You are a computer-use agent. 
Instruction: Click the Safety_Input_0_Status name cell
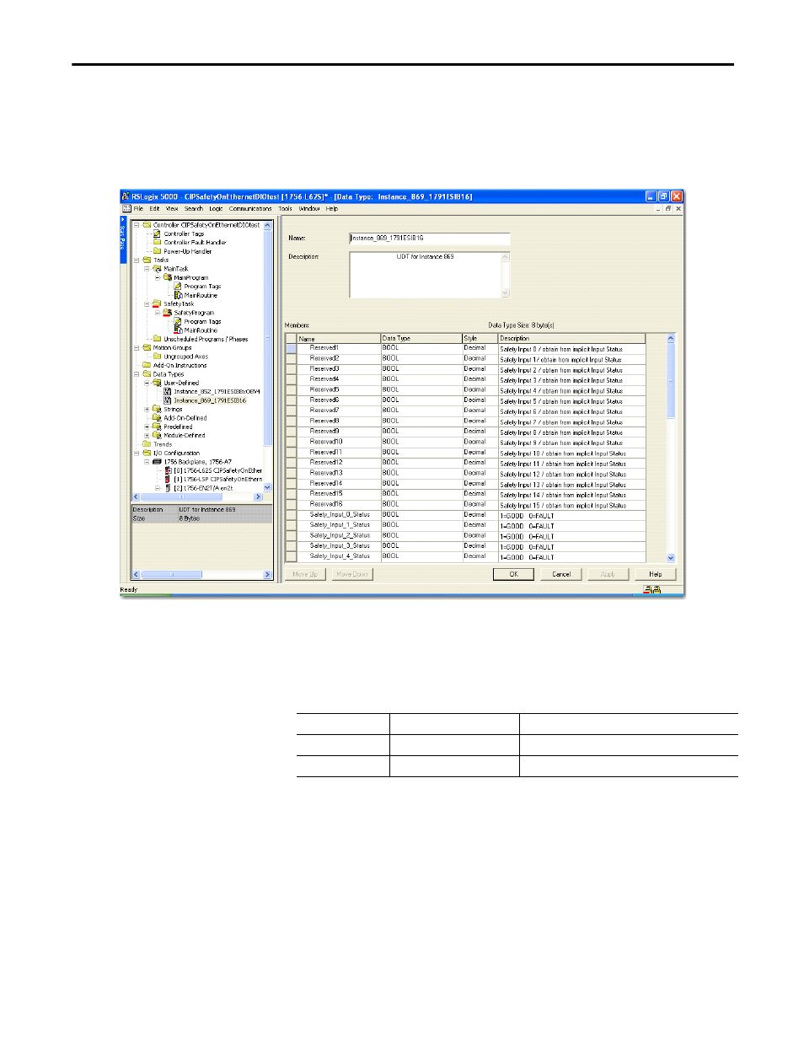pyautogui.click(x=339, y=514)
